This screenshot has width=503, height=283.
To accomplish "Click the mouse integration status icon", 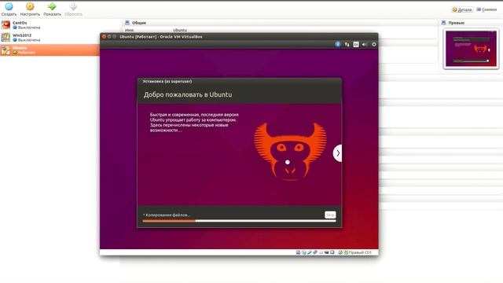I will [340, 252].
